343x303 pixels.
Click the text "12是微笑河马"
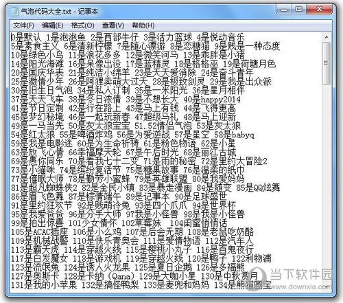pyautogui.click(x=152, y=55)
